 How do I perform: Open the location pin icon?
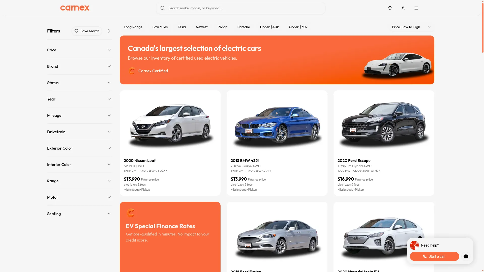pos(390,8)
